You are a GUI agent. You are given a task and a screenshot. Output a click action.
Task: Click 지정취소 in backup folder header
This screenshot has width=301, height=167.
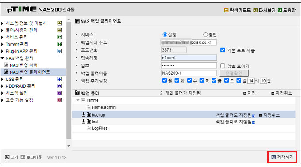[282, 93]
